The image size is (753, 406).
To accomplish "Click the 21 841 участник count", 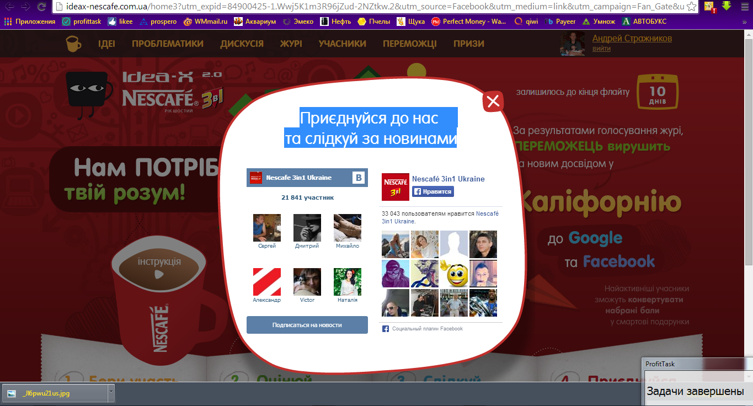I will (307, 197).
